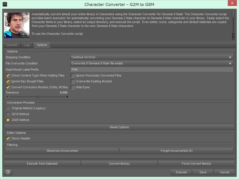
Task: Click the DS application icon in title bar
Action: click(x=5, y=4)
